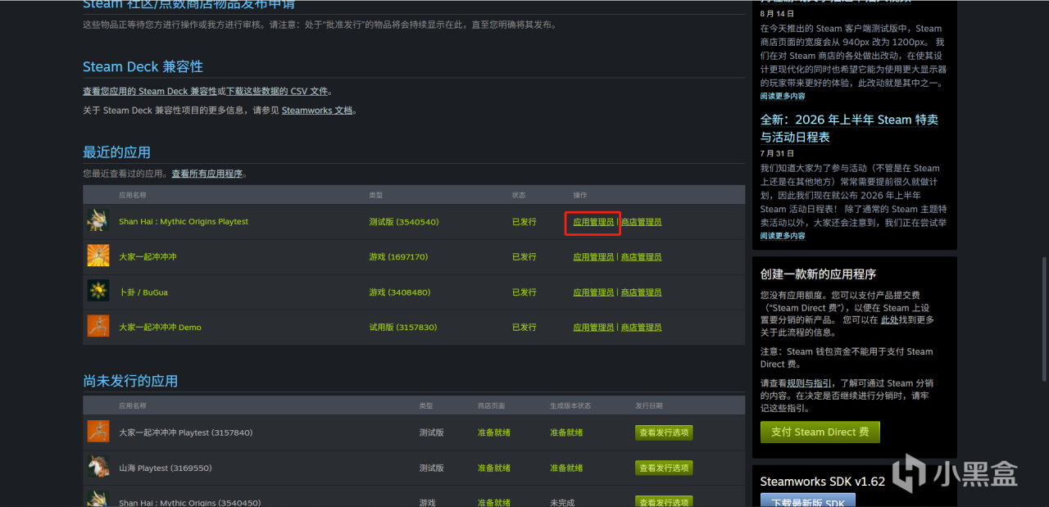Click 查看发行选项 for Shan Hai Mythic Origins (3540450)
The image size is (1049, 507).
(x=664, y=501)
